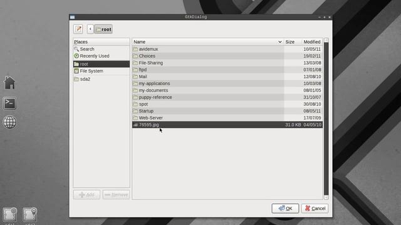Image resolution: width=401 pixels, height=225 pixels.
Task: Click the sda2 folder icon
Action: pyautogui.click(x=76, y=79)
